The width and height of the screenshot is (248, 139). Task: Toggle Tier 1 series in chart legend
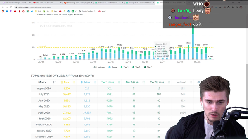click(124, 67)
